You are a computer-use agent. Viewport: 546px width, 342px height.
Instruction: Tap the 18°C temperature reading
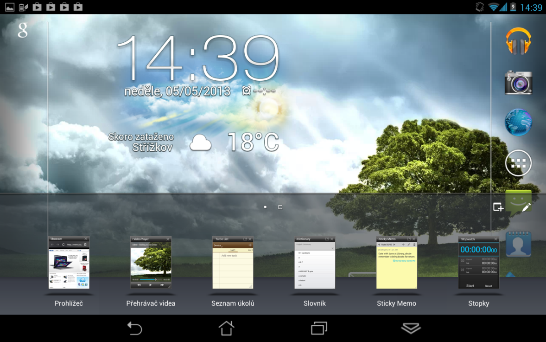pyautogui.click(x=253, y=142)
